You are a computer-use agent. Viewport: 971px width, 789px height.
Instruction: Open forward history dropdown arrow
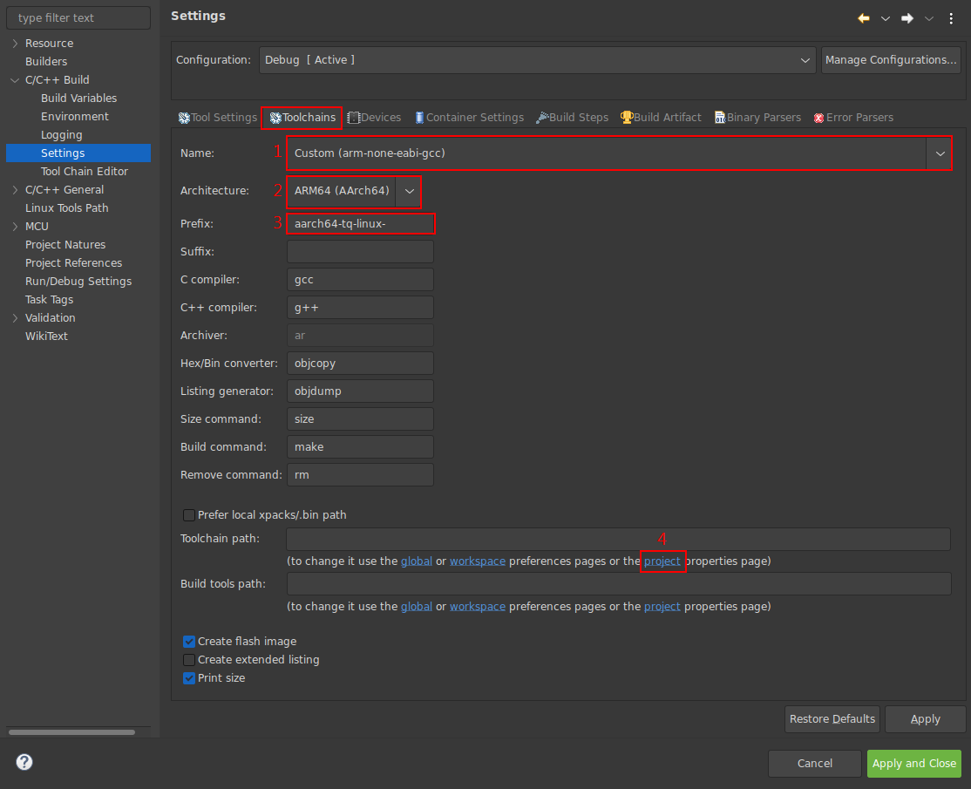pos(929,18)
